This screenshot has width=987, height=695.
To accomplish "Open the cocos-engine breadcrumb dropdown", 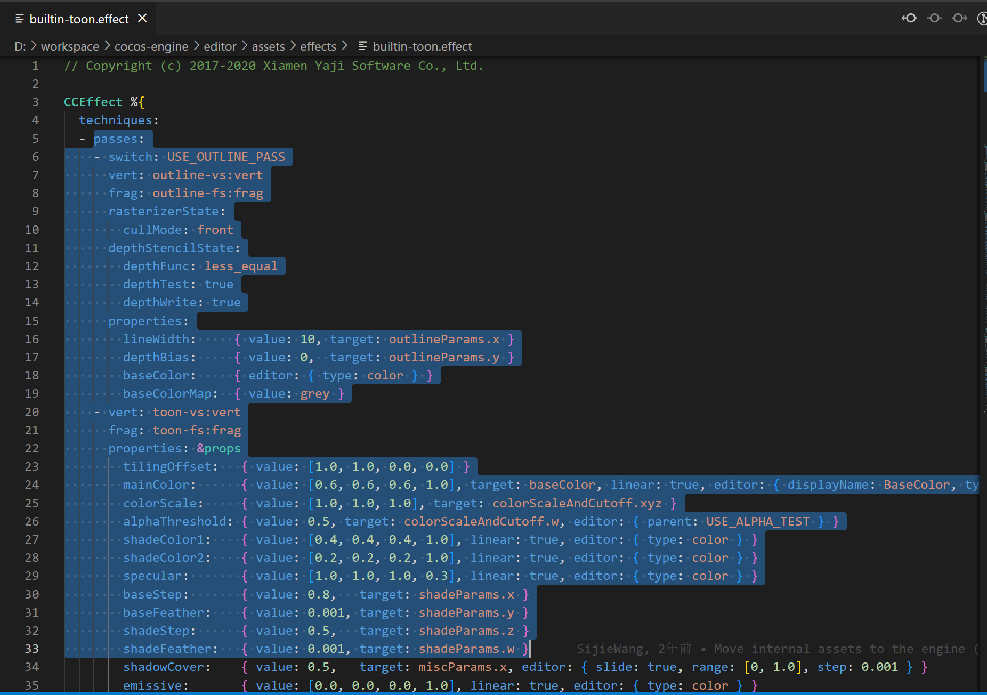I will [151, 46].
